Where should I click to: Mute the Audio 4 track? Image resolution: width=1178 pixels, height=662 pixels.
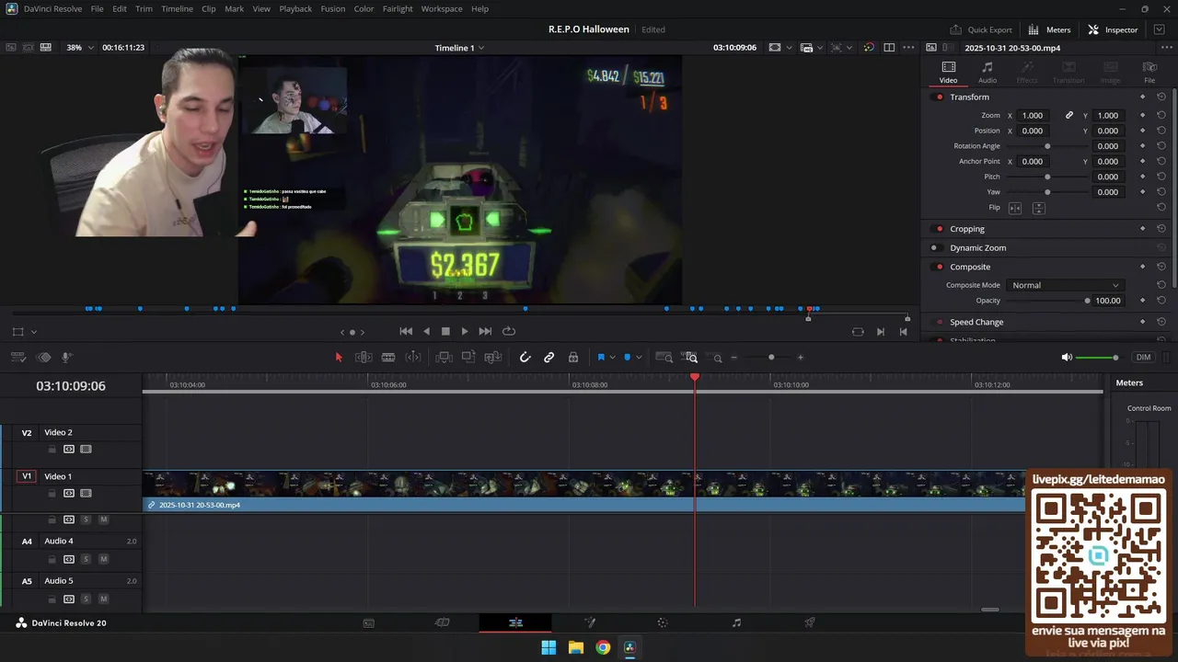point(103,559)
